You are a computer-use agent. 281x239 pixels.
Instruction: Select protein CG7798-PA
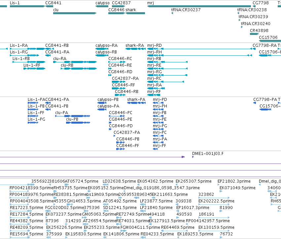click(x=255, y=103)
